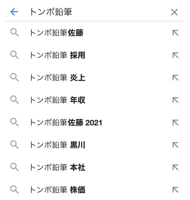
Task: Insert 黒川 suggestion using its fill arrow
Action: (x=175, y=145)
